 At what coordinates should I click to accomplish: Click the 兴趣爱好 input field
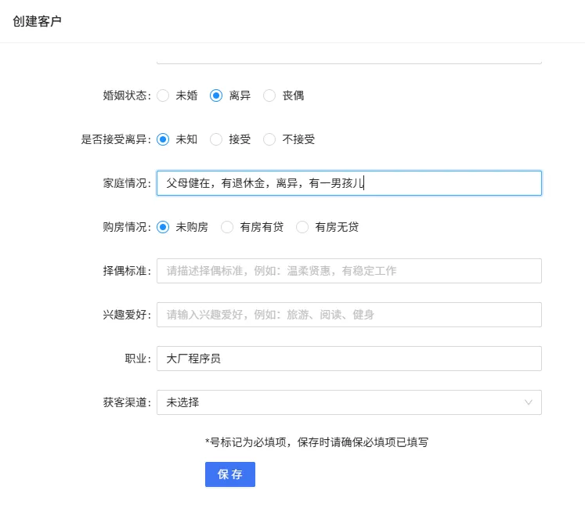pos(348,315)
